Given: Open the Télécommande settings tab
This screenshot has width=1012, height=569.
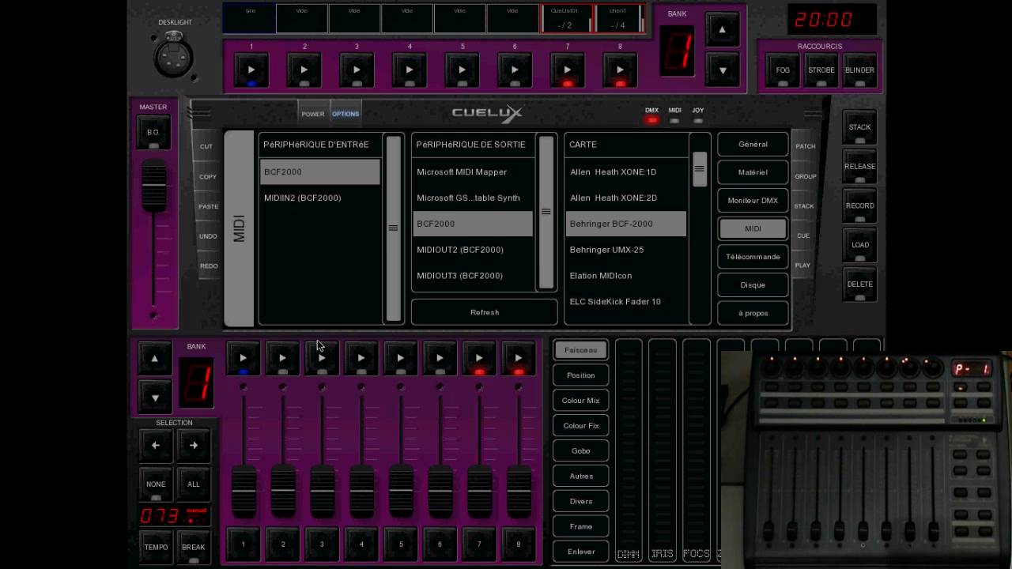Looking at the screenshot, I should [753, 257].
